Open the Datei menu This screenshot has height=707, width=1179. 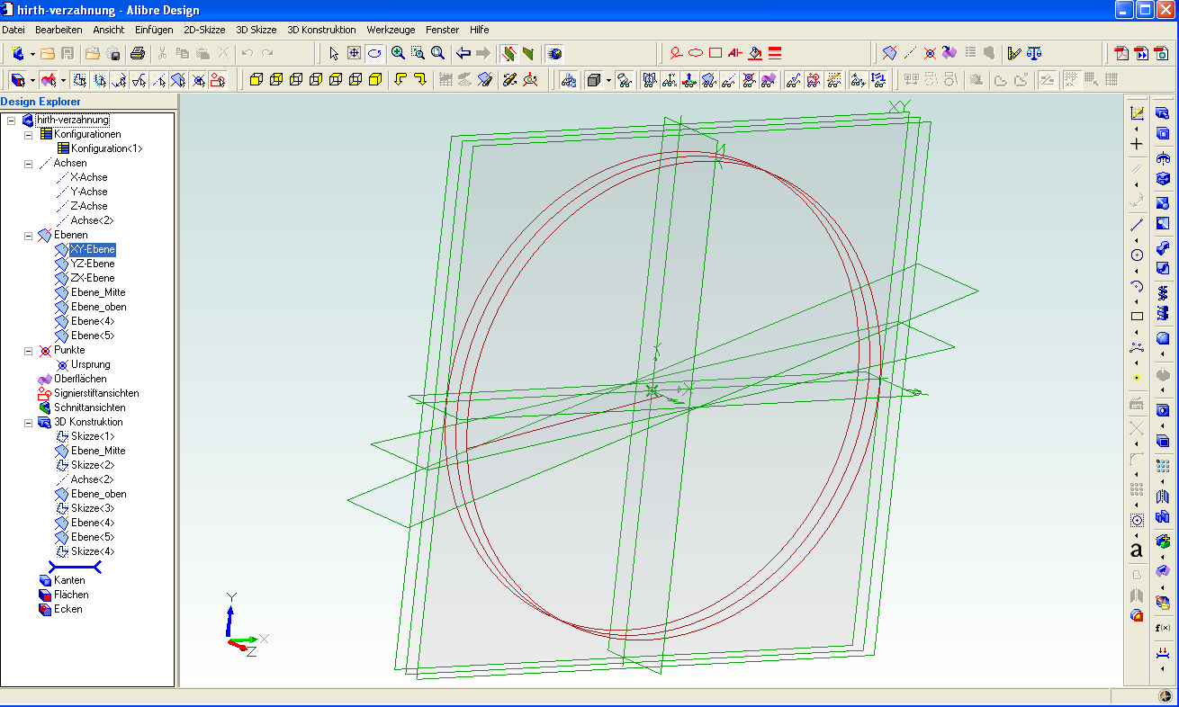[13, 30]
